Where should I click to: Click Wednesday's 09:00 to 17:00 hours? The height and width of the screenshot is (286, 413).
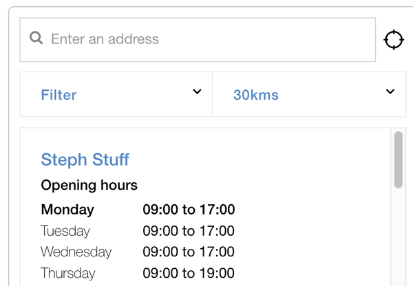tap(189, 252)
